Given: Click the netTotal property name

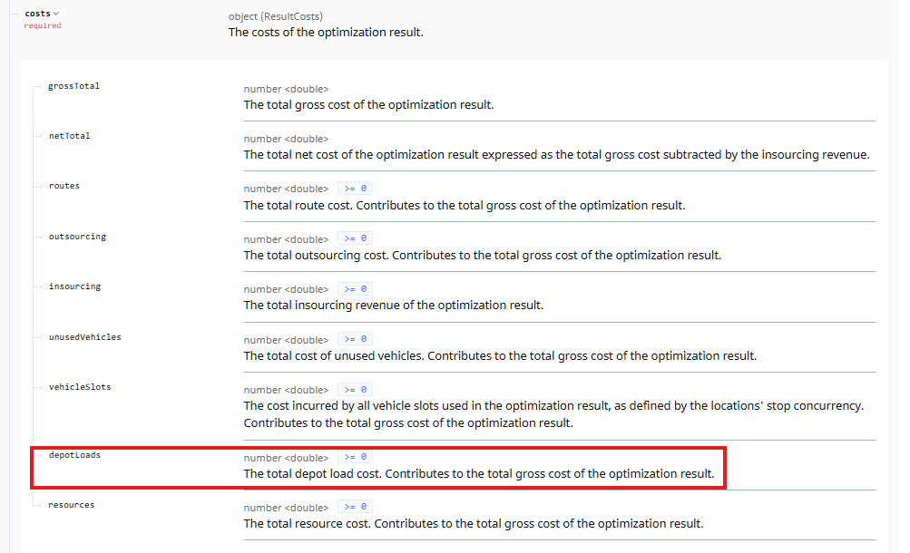Looking at the screenshot, I should point(69,136).
